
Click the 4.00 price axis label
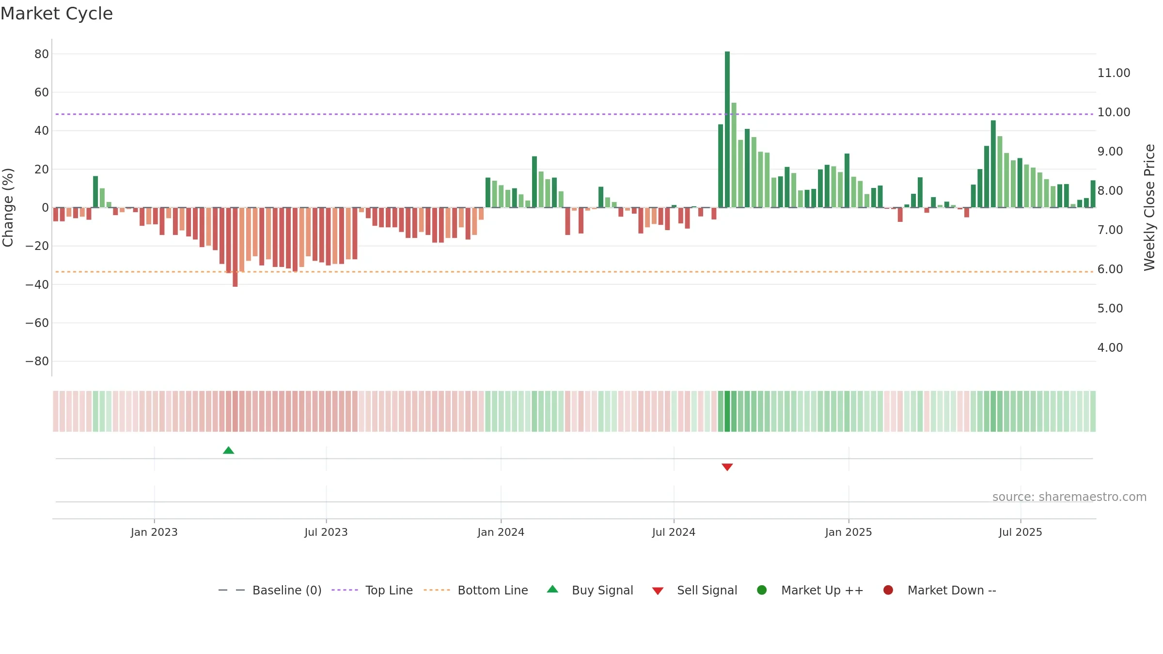click(1110, 348)
